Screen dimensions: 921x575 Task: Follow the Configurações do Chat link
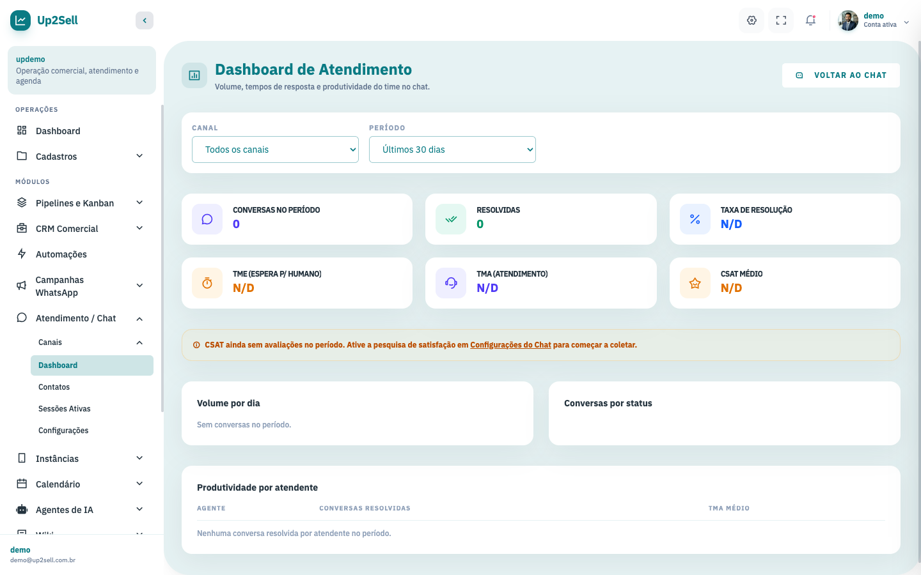coord(510,345)
